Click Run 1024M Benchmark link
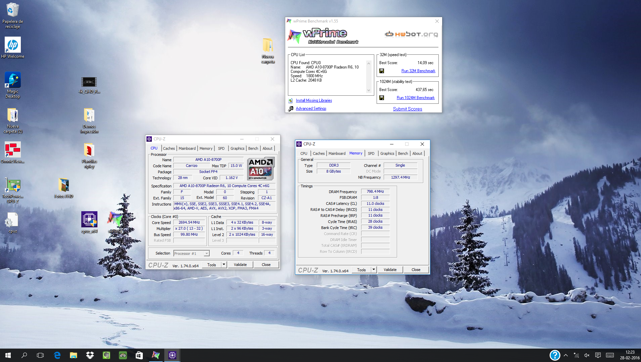The width and height of the screenshot is (641, 362). click(416, 98)
